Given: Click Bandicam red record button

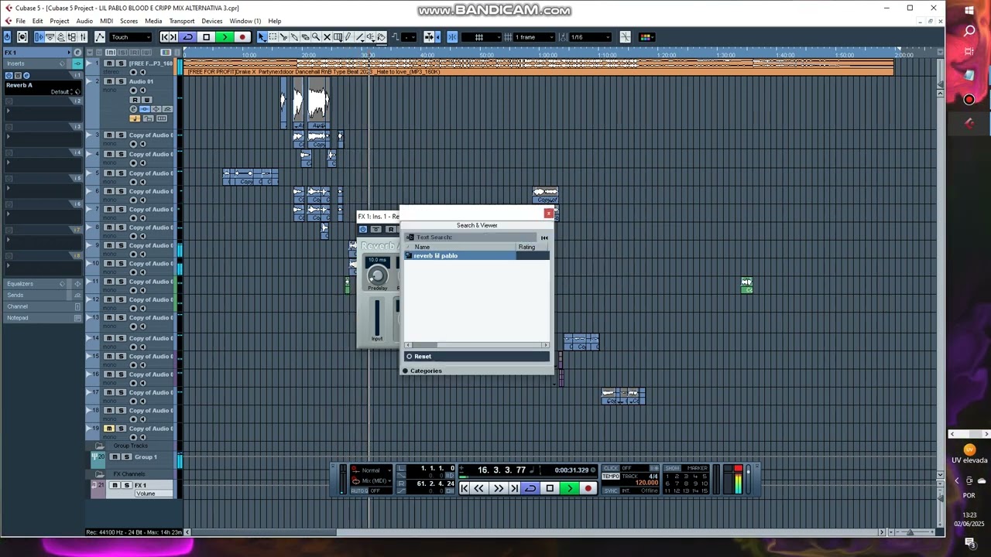Looking at the screenshot, I should pos(969,99).
